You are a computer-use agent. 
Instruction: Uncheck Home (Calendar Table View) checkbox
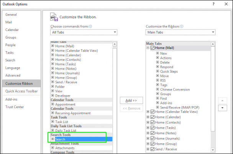(153, 112)
